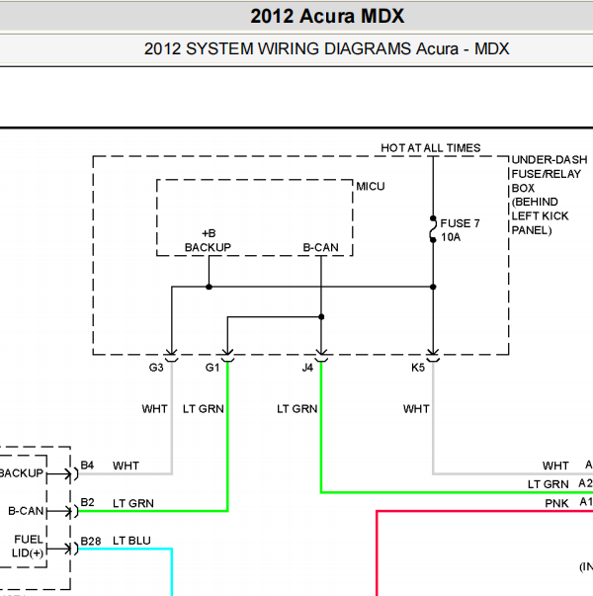
Task: Click the "FUEL LID(+)" signal label
Action: [28, 547]
